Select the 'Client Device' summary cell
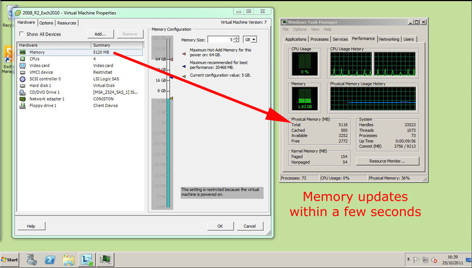 [x=105, y=106]
